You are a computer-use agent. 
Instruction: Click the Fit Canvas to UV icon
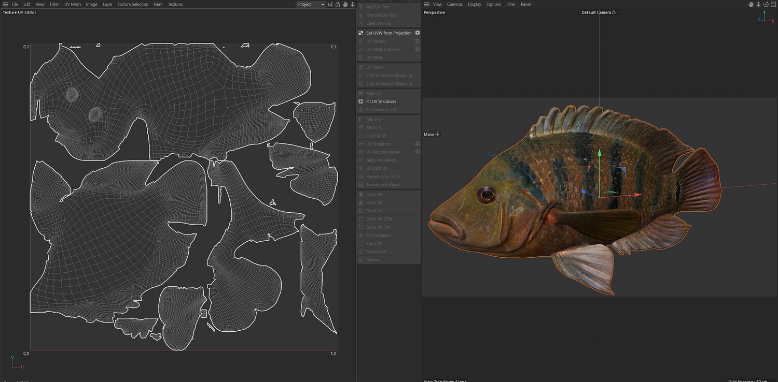361,110
